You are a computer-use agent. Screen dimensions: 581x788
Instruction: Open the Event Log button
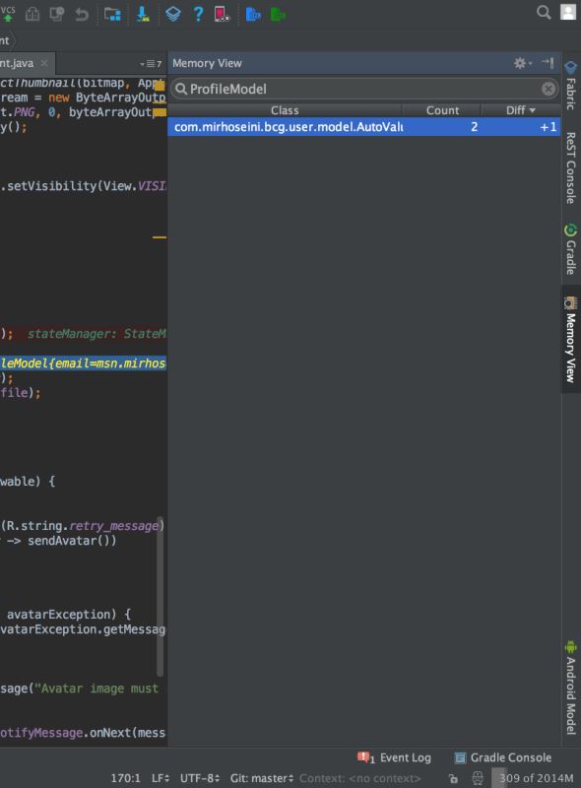coord(394,757)
